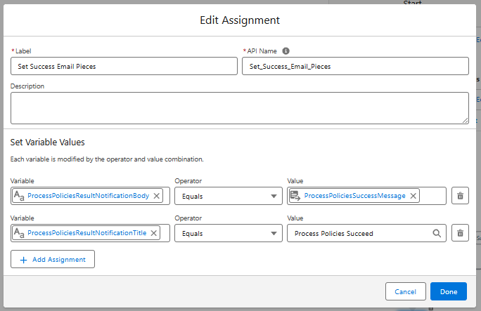
Task: Click the Description resize handle corner
Action: click(465, 120)
